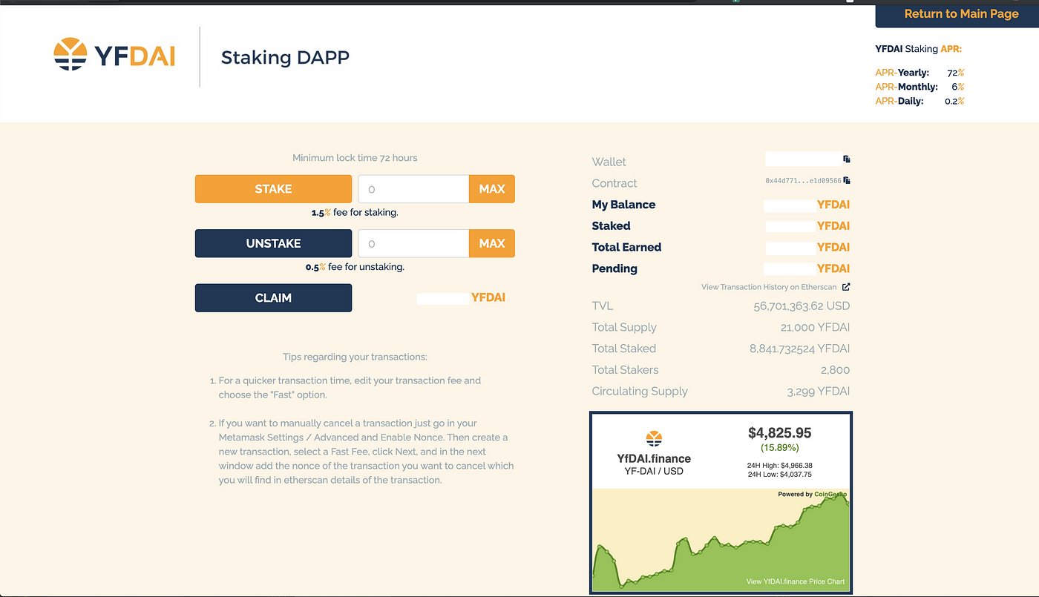Click Total Staked value 8,841.732524 YFDAI
1039x597 pixels.
pos(800,349)
